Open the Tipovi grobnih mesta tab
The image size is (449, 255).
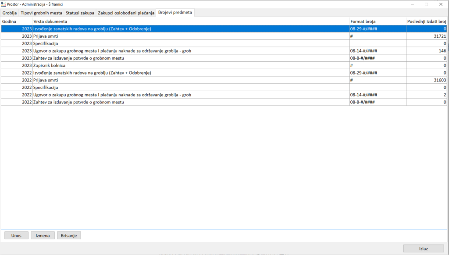coord(42,13)
